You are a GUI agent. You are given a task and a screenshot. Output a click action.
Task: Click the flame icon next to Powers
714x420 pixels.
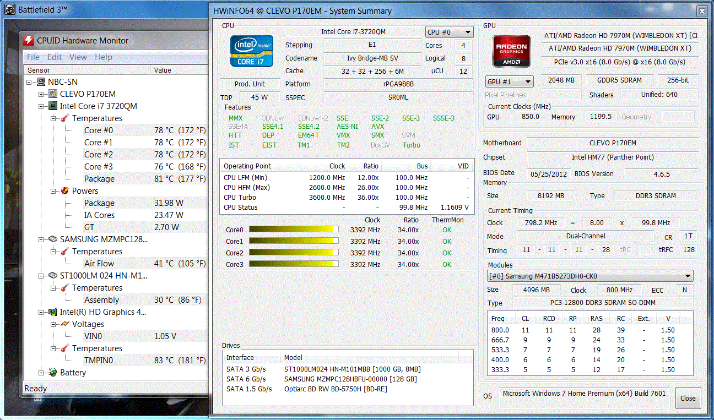[x=65, y=190]
